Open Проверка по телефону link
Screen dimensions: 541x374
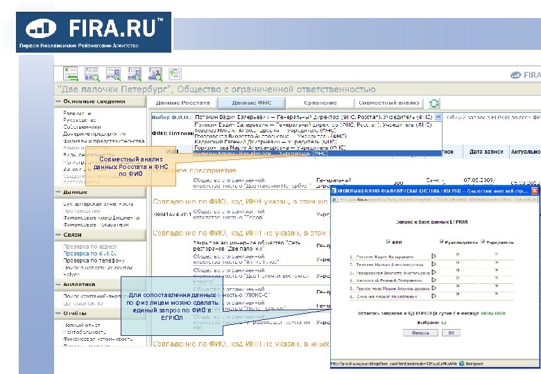point(94,260)
